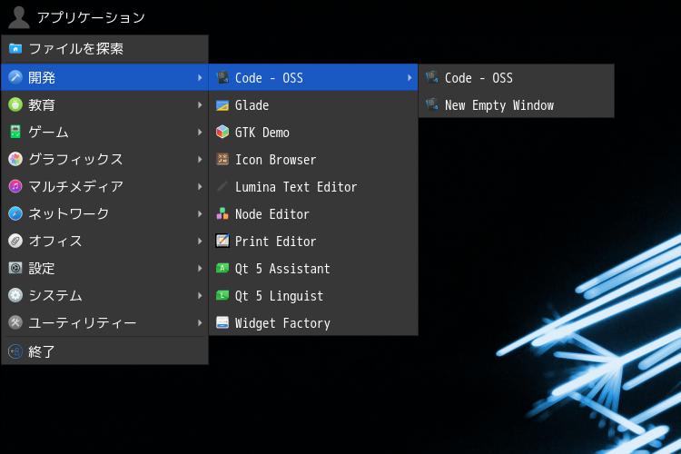This screenshot has width=681, height=454.
Task: Open the オフィス category
Action: (x=104, y=241)
